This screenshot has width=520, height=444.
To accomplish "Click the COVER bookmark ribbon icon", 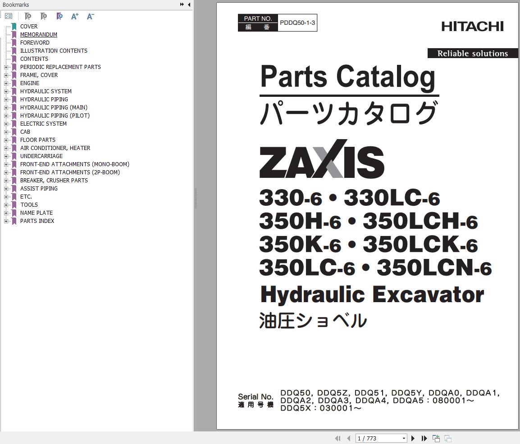I will [x=14, y=27].
